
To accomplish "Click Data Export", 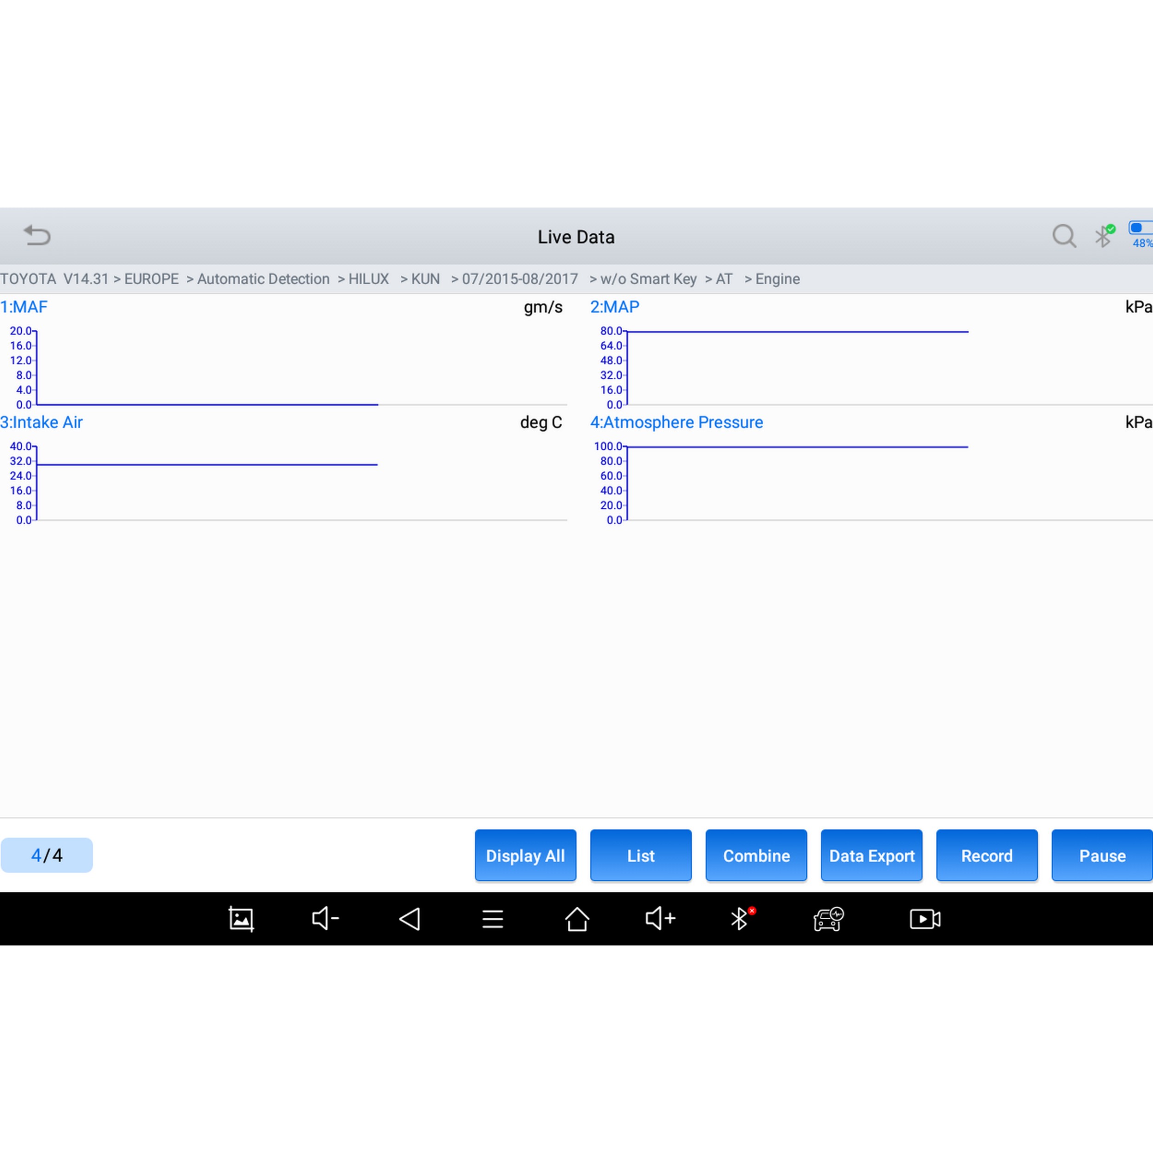I will 871,855.
